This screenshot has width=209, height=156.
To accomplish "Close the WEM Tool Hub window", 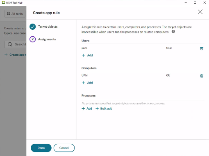I will click(x=204, y=2).
